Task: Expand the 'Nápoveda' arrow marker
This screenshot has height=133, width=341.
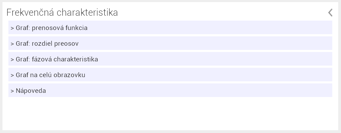Action: (12, 91)
